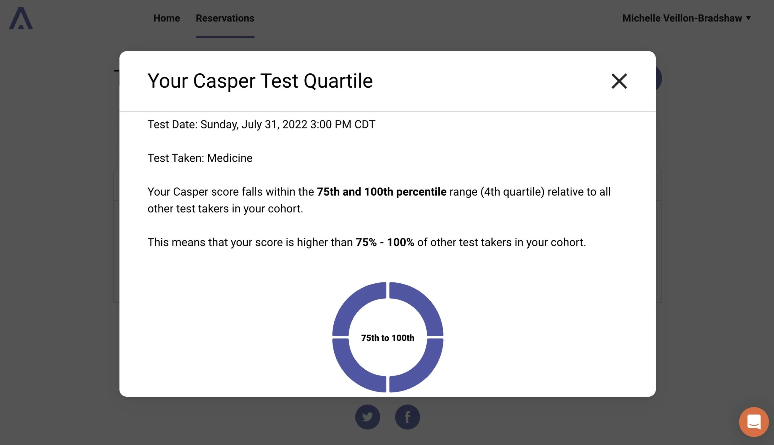The image size is (774, 445).
Task: Select the Reservations tab
Action: pyautogui.click(x=225, y=18)
